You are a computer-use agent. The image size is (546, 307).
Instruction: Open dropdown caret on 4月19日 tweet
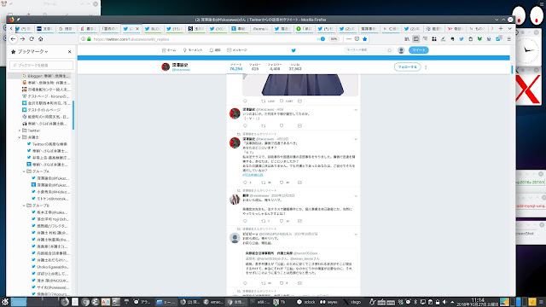356,139
